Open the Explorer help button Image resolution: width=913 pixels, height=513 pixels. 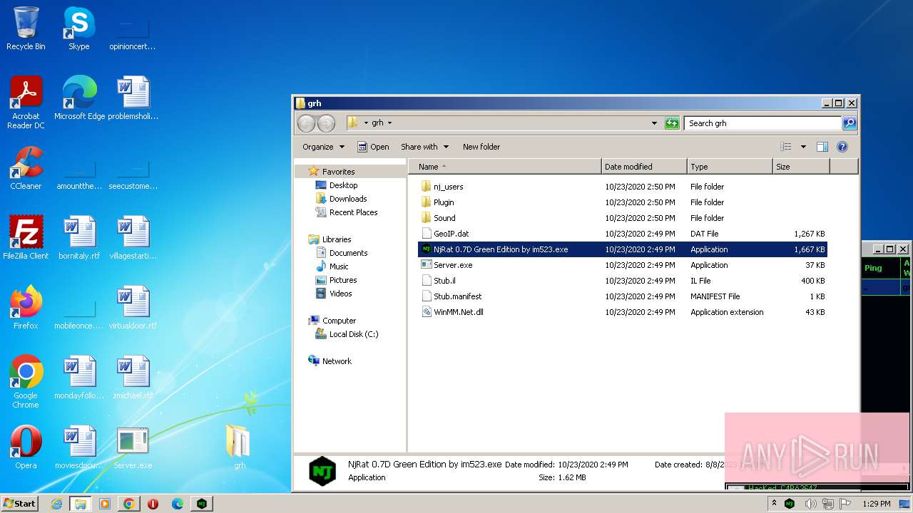842,147
